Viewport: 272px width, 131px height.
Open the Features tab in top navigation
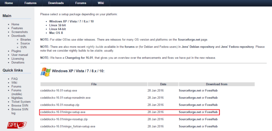30,3
